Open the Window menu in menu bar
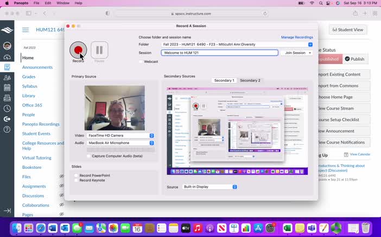381x237 pixels. pos(63,3)
